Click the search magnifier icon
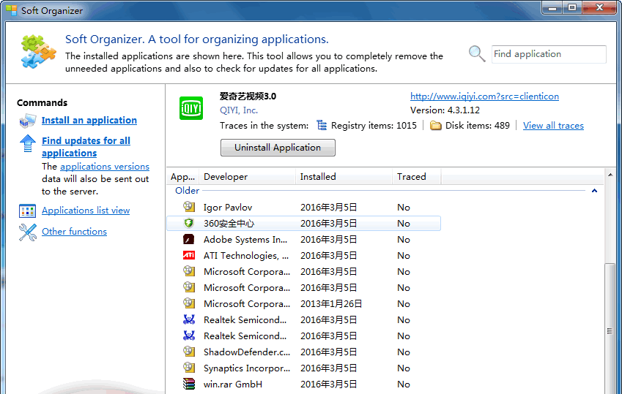The width and height of the screenshot is (622, 394). click(477, 54)
